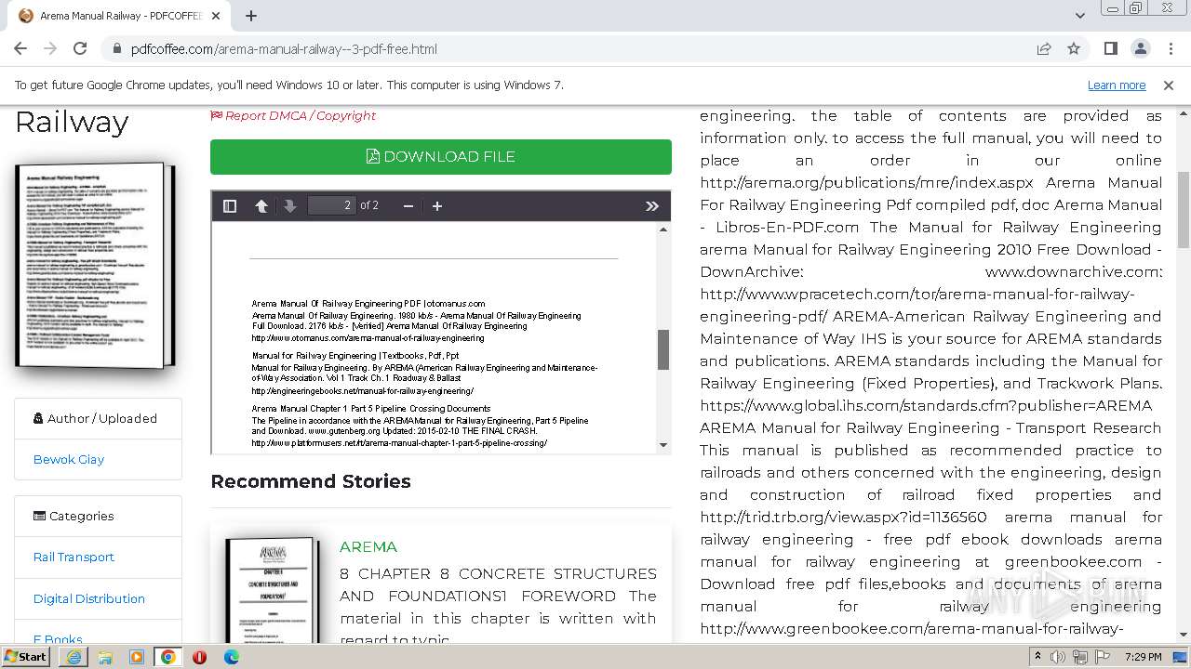1191x669 pixels.
Task: Launch Internet Explorer from taskbar
Action: click(74, 657)
